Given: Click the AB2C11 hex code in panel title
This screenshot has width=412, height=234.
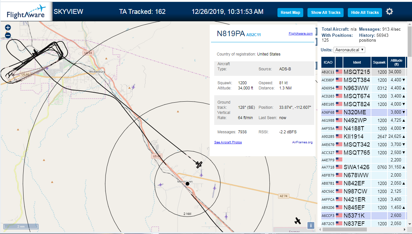Looking at the screenshot, I should tap(254, 35).
